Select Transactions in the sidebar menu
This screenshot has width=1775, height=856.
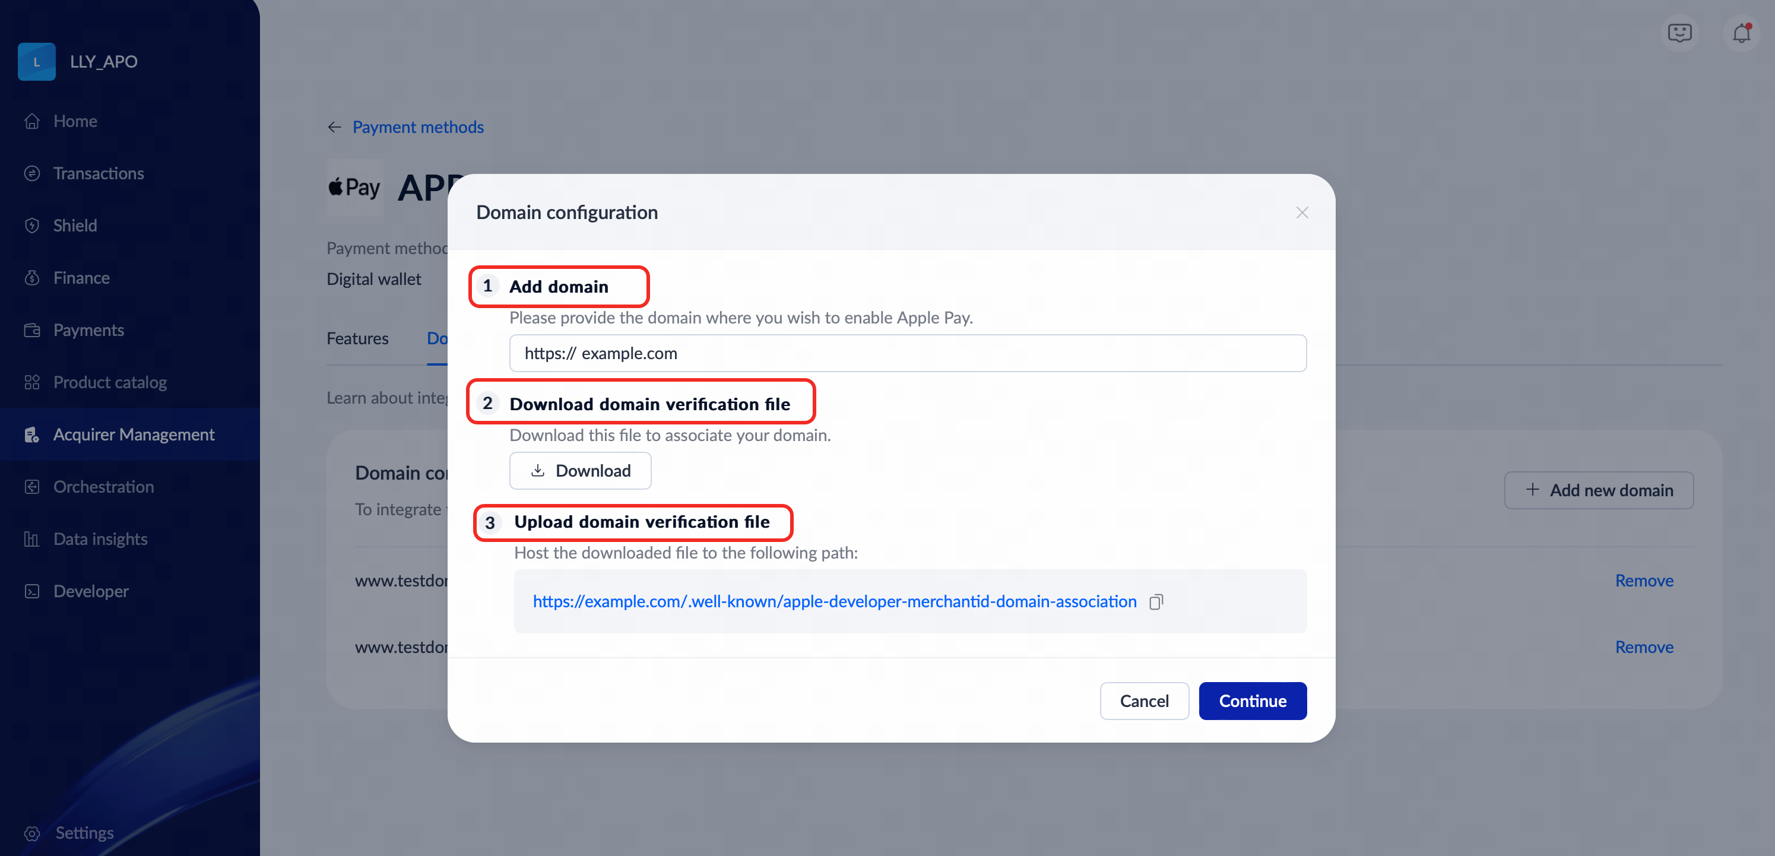click(x=99, y=173)
